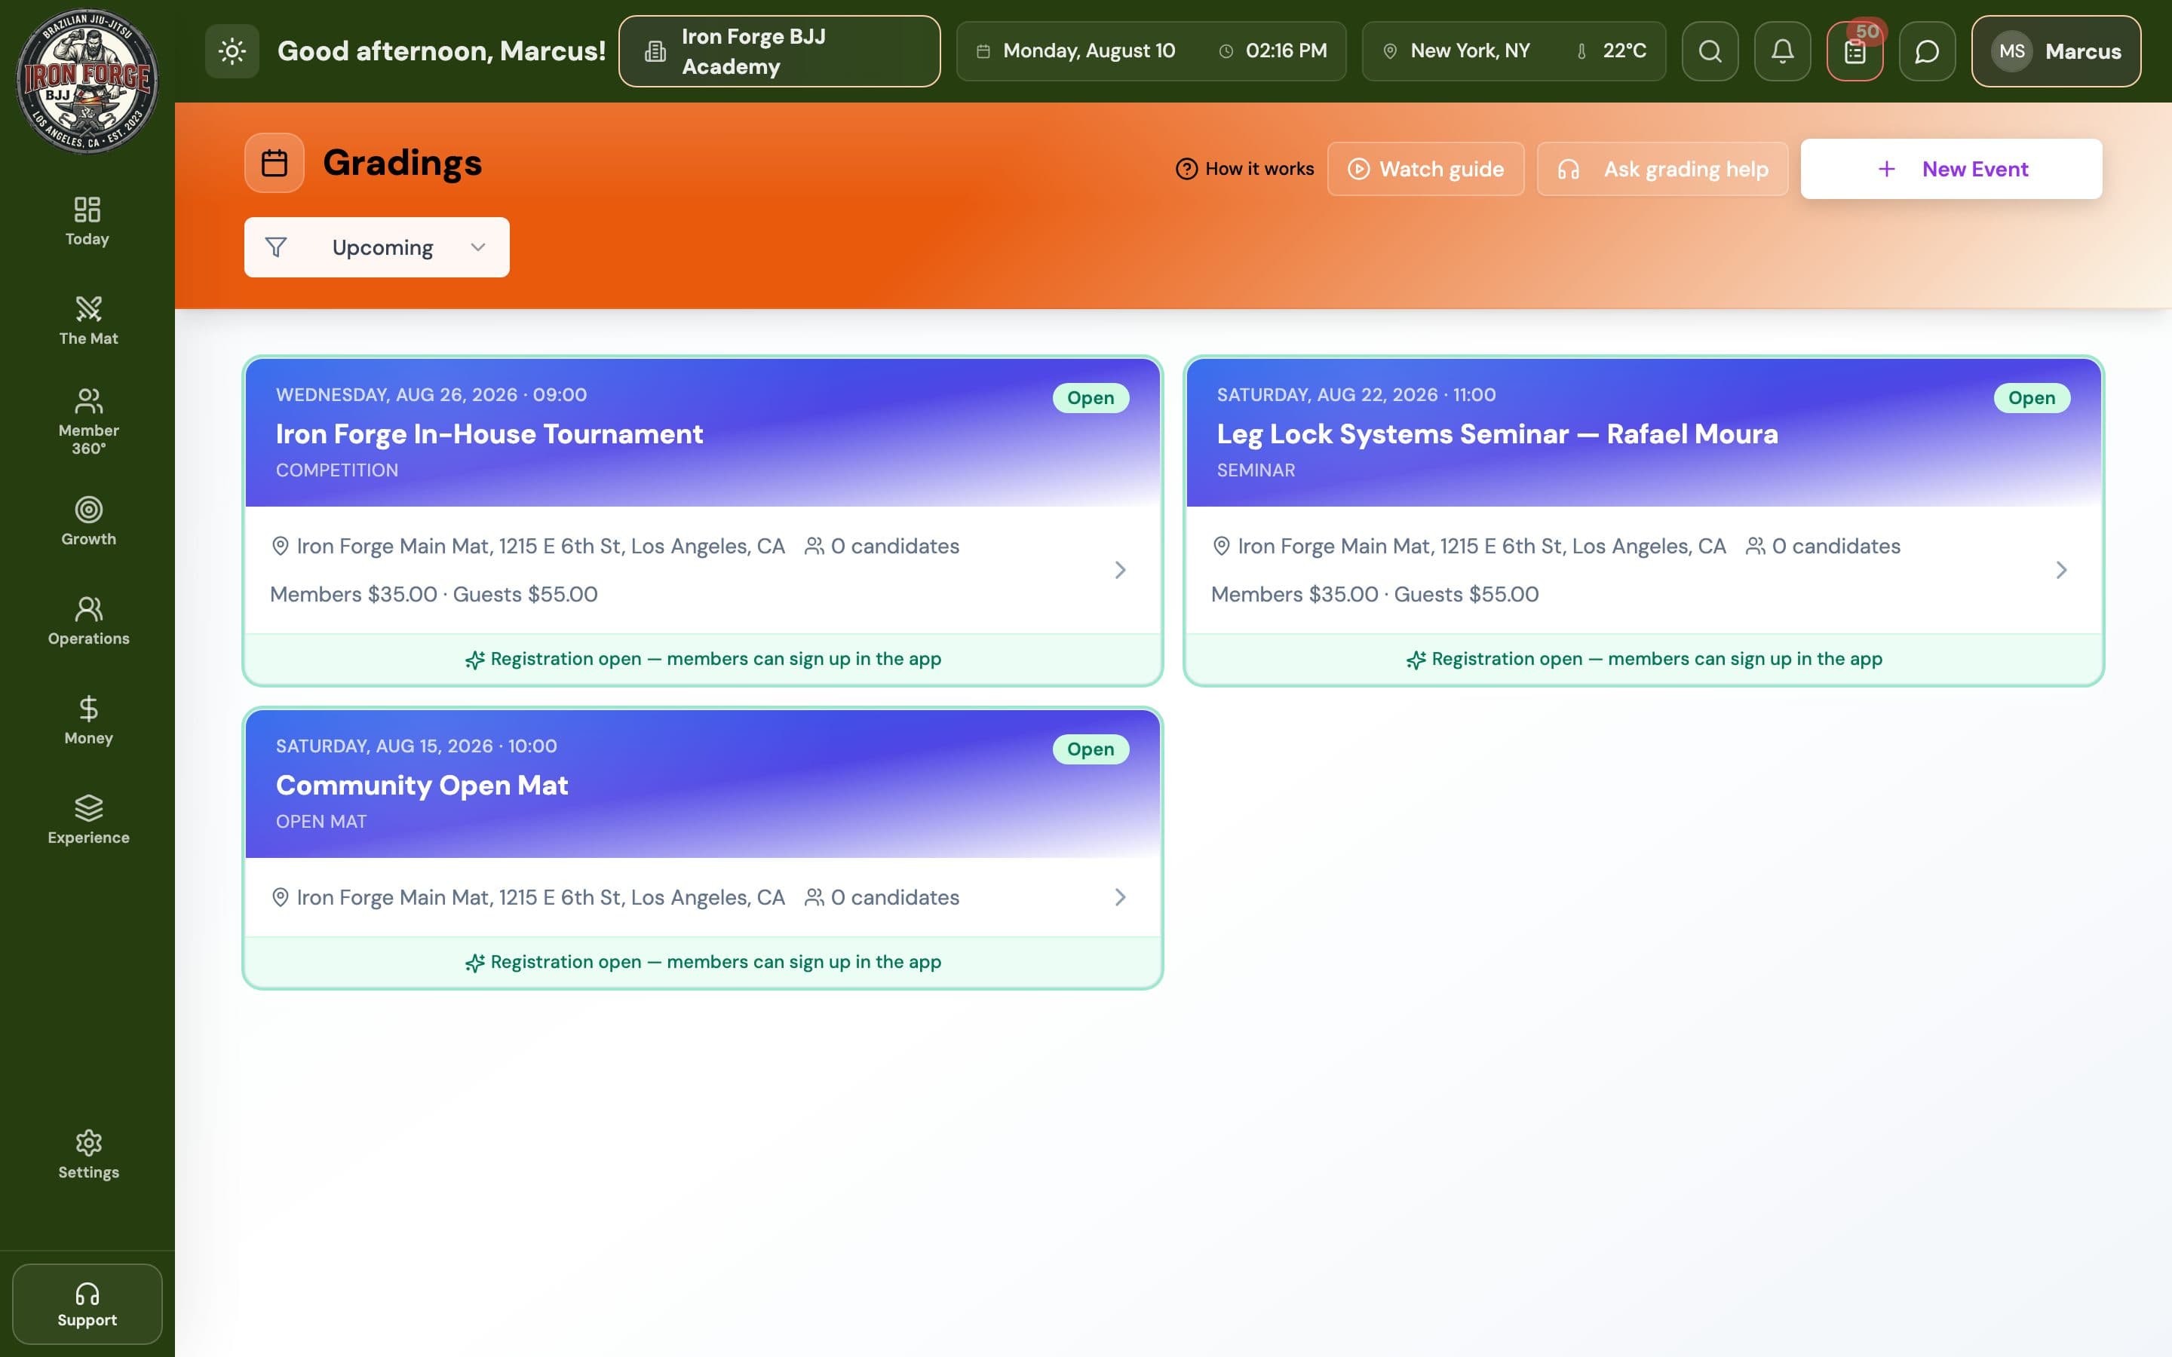This screenshot has width=2172, height=1357.
Task: Click the Leg Lock Systems Seminar title
Action: point(1497,434)
